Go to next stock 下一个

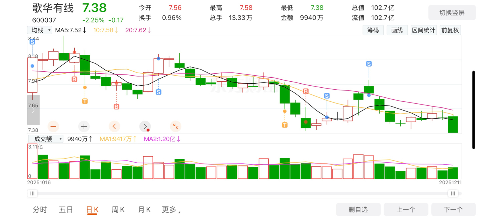point(453,210)
